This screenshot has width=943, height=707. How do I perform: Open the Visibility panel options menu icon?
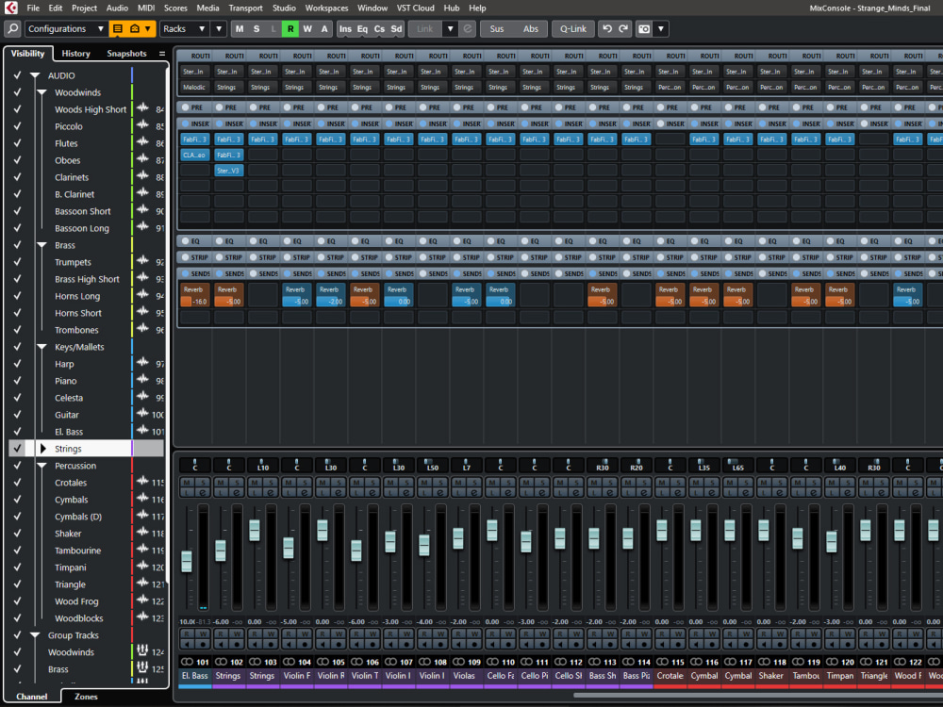click(162, 54)
